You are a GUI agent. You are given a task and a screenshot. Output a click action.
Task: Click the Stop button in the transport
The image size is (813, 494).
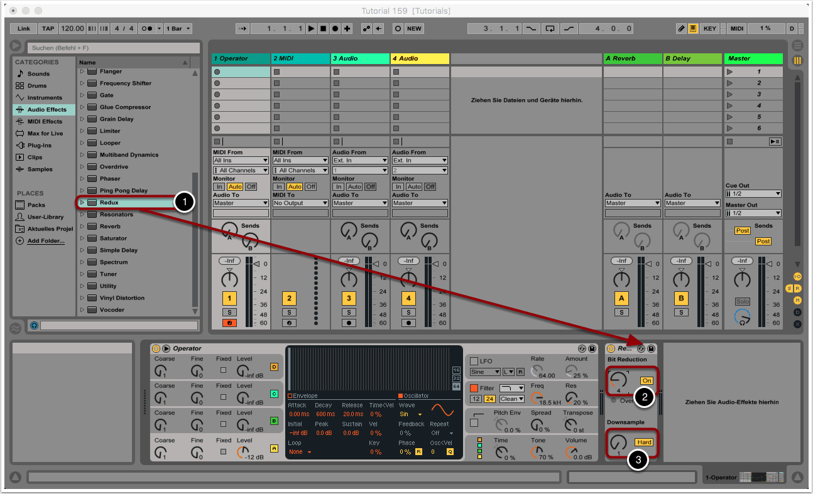point(323,28)
